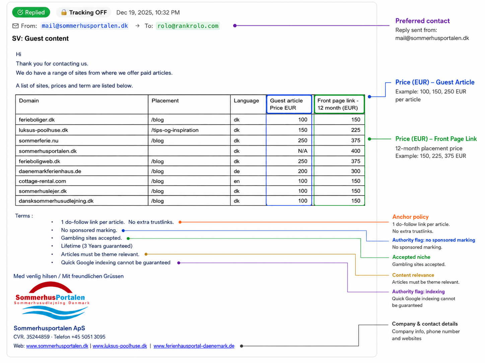The image size is (485, 363).
Task: Click 'Authority flag: no sponsored marking' heading
Action: (433, 240)
